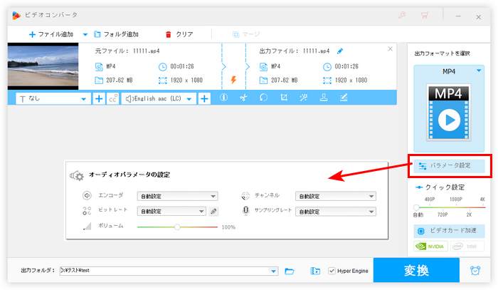Viewport: 498px width, 290px height.
Task: Open the Parameter Settings button
Action: pos(449,166)
